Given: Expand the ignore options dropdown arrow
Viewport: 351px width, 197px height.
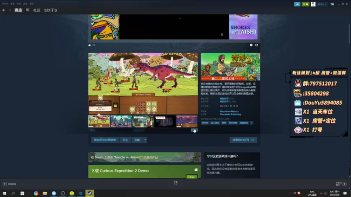Looking at the screenshot, I should coord(145,140).
